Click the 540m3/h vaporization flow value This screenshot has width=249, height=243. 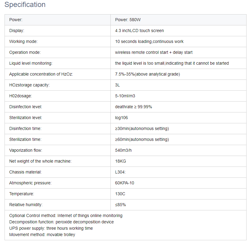pyautogui.click(x=124, y=150)
